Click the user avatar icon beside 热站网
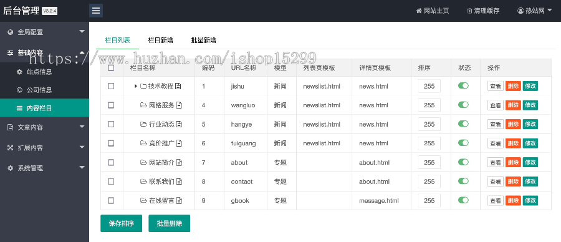561x242 pixels. tap(520, 11)
